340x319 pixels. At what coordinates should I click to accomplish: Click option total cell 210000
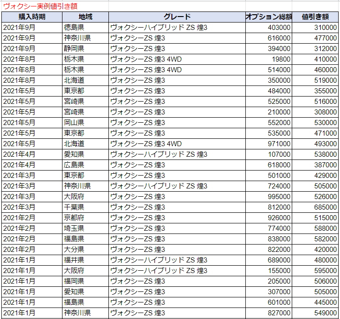tap(269, 112)
